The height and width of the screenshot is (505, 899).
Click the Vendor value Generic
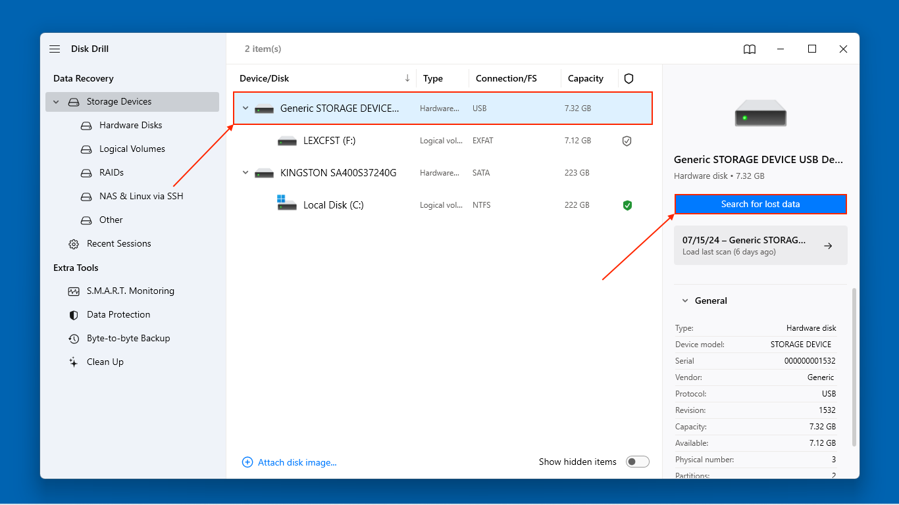(x=821, y=377)
